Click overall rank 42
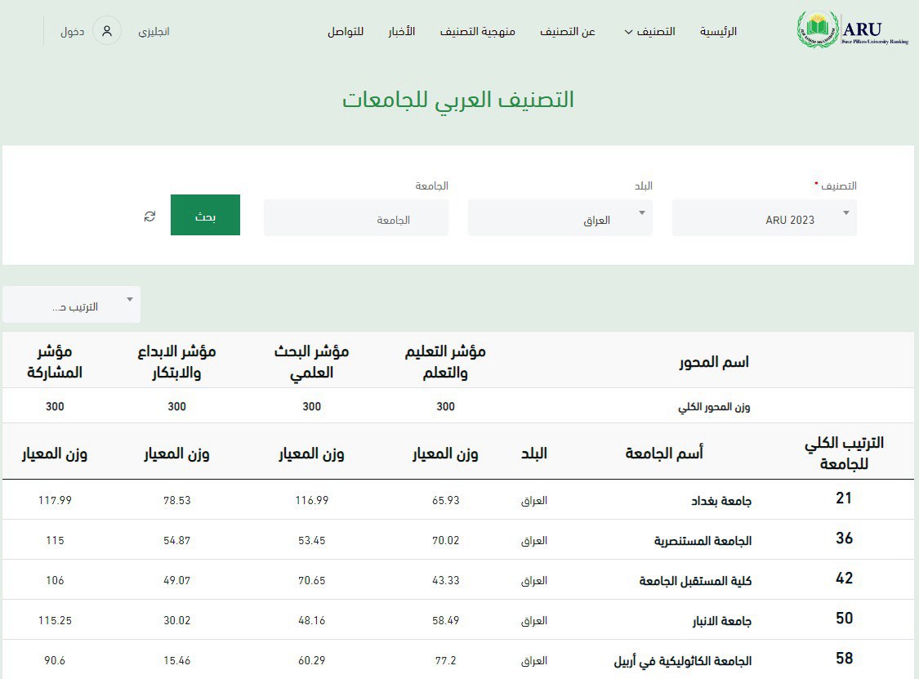The image size is (919, 679). tap(844, 578)
